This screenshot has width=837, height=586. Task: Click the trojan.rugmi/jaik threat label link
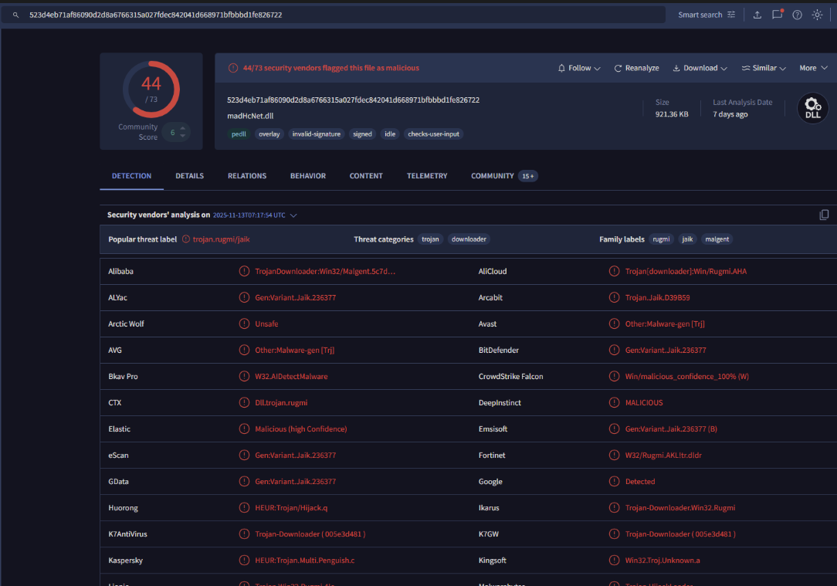(x=221, y=239)
